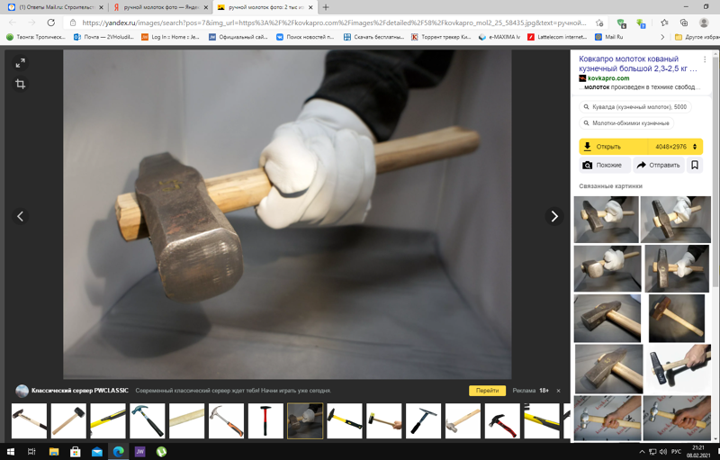Click the browser back arrow
720x460 pixels.
tap(13, 23)
